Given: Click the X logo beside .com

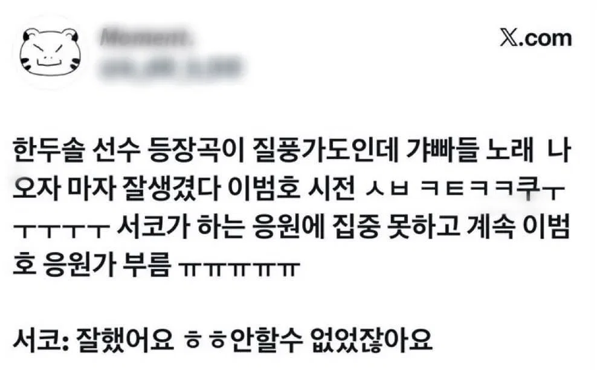Looking at the screenshot, I should [509, 39].
